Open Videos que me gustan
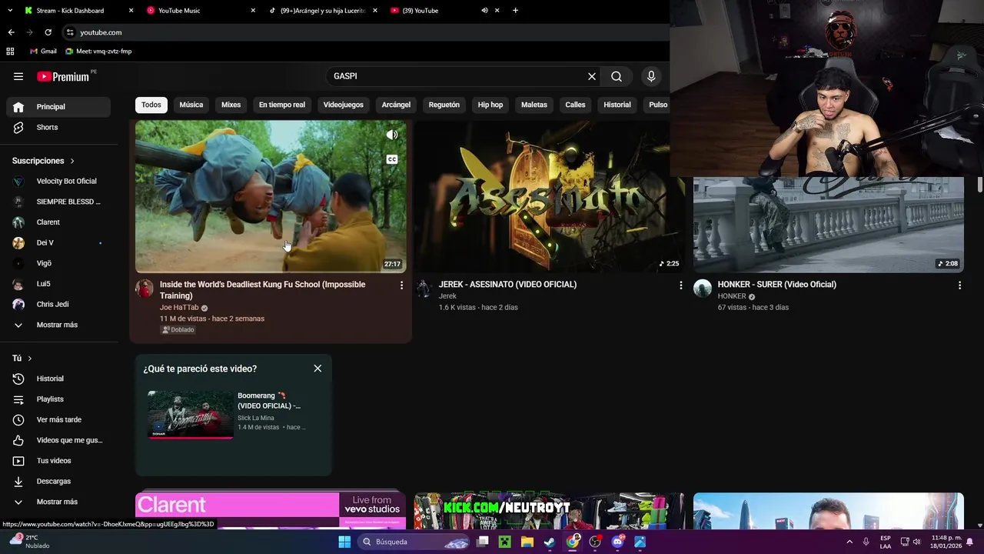The width and height of the screenshot is (984, 554). tap(58, 440)
